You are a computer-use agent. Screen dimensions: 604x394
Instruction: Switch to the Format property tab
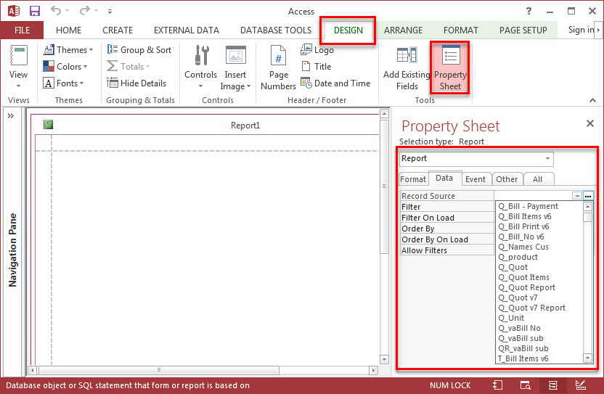pos(413,179)
